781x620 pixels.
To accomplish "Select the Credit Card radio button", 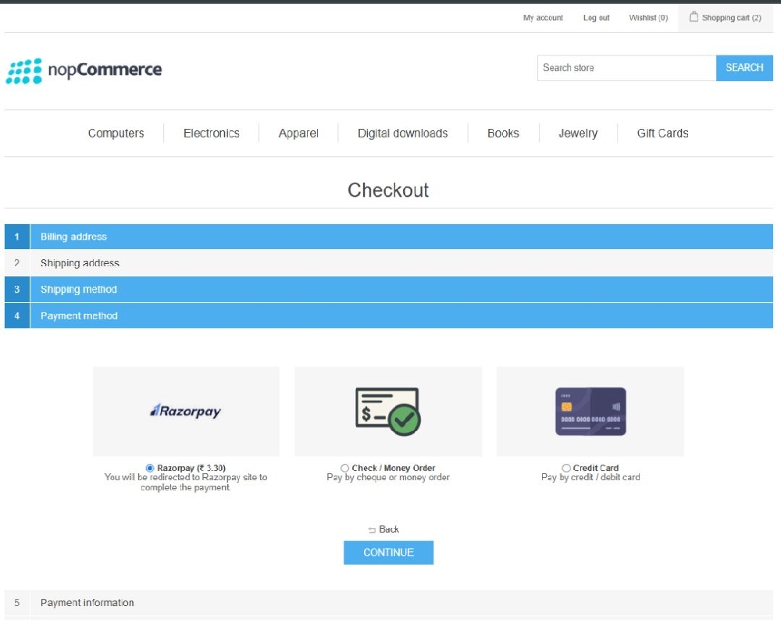I will (565, 468).
